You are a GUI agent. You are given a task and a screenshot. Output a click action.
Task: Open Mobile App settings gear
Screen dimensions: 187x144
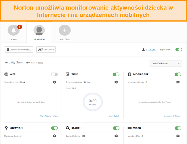click(x=178, y=82)
